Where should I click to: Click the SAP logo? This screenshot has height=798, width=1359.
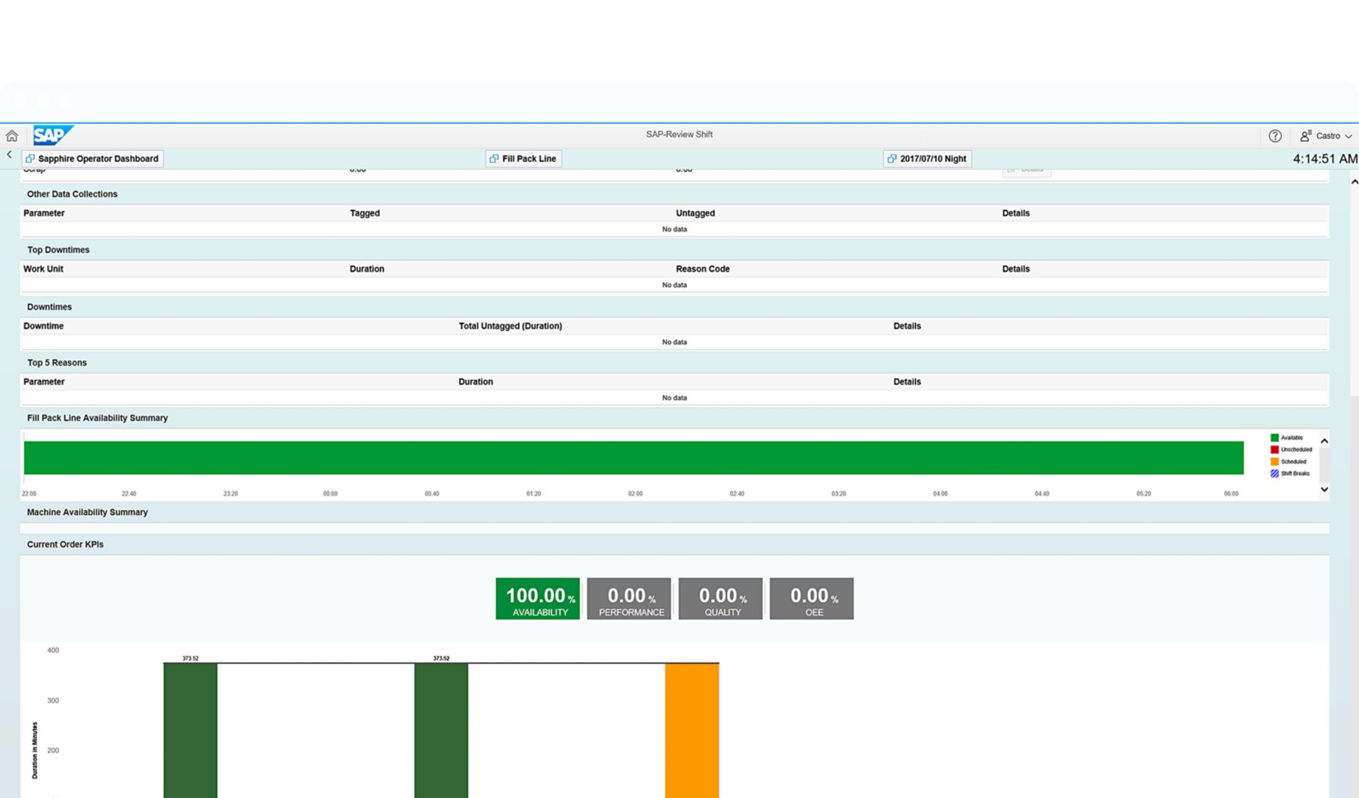pos(52,135)
